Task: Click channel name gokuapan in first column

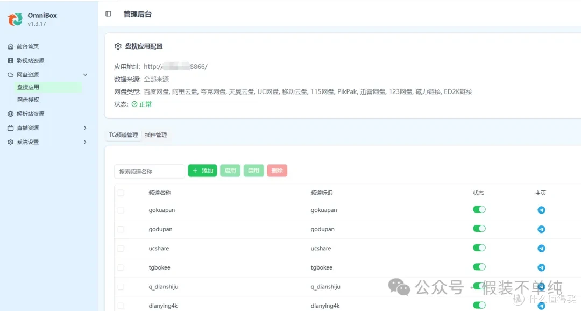Action: pos(162,210)
